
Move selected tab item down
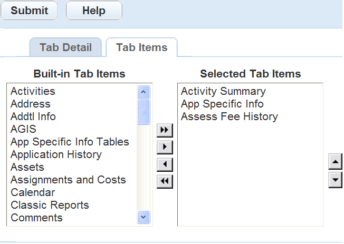[x=335, y=180]
